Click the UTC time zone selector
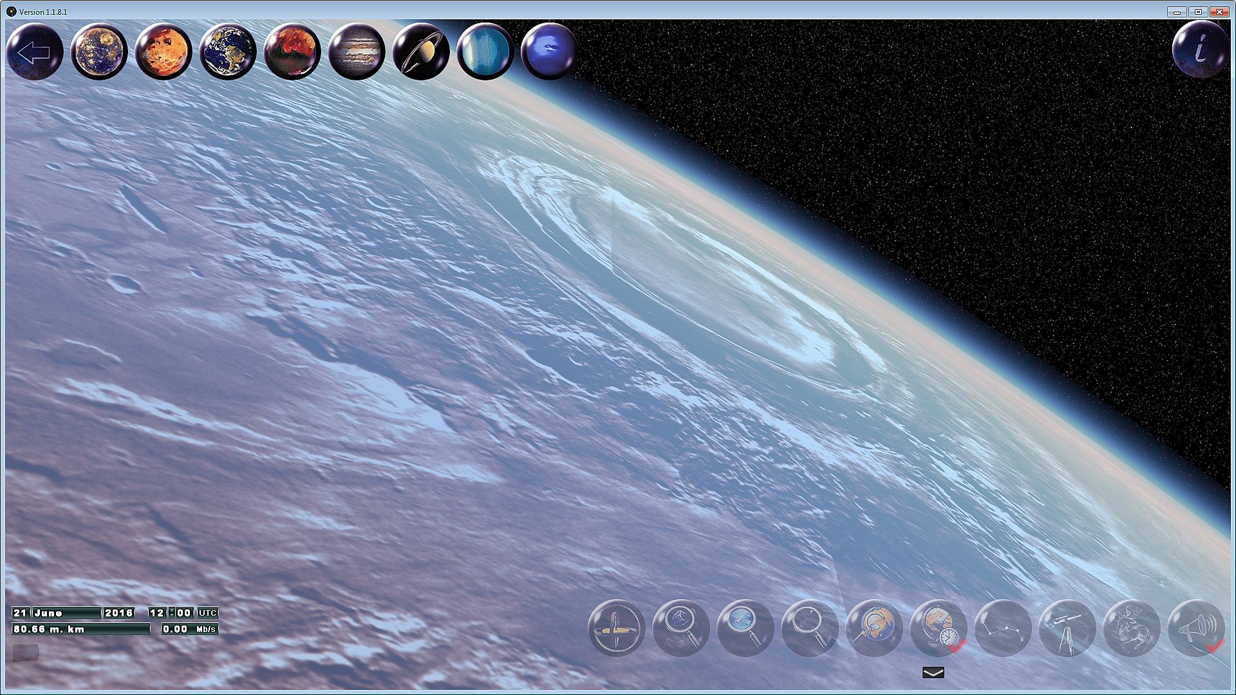This screenshot has height=695, width=1236. pyautogui.click(x=207, y=613)
